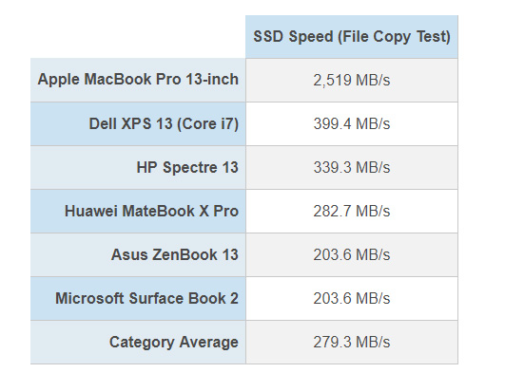Screen dimensions: 505x373
Task: Click the word Microsoft in the table
Action: click(x=89, y=298)
